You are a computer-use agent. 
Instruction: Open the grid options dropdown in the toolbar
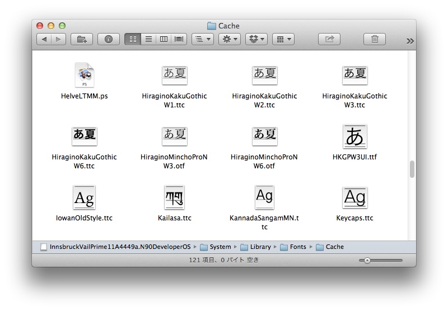283,39
